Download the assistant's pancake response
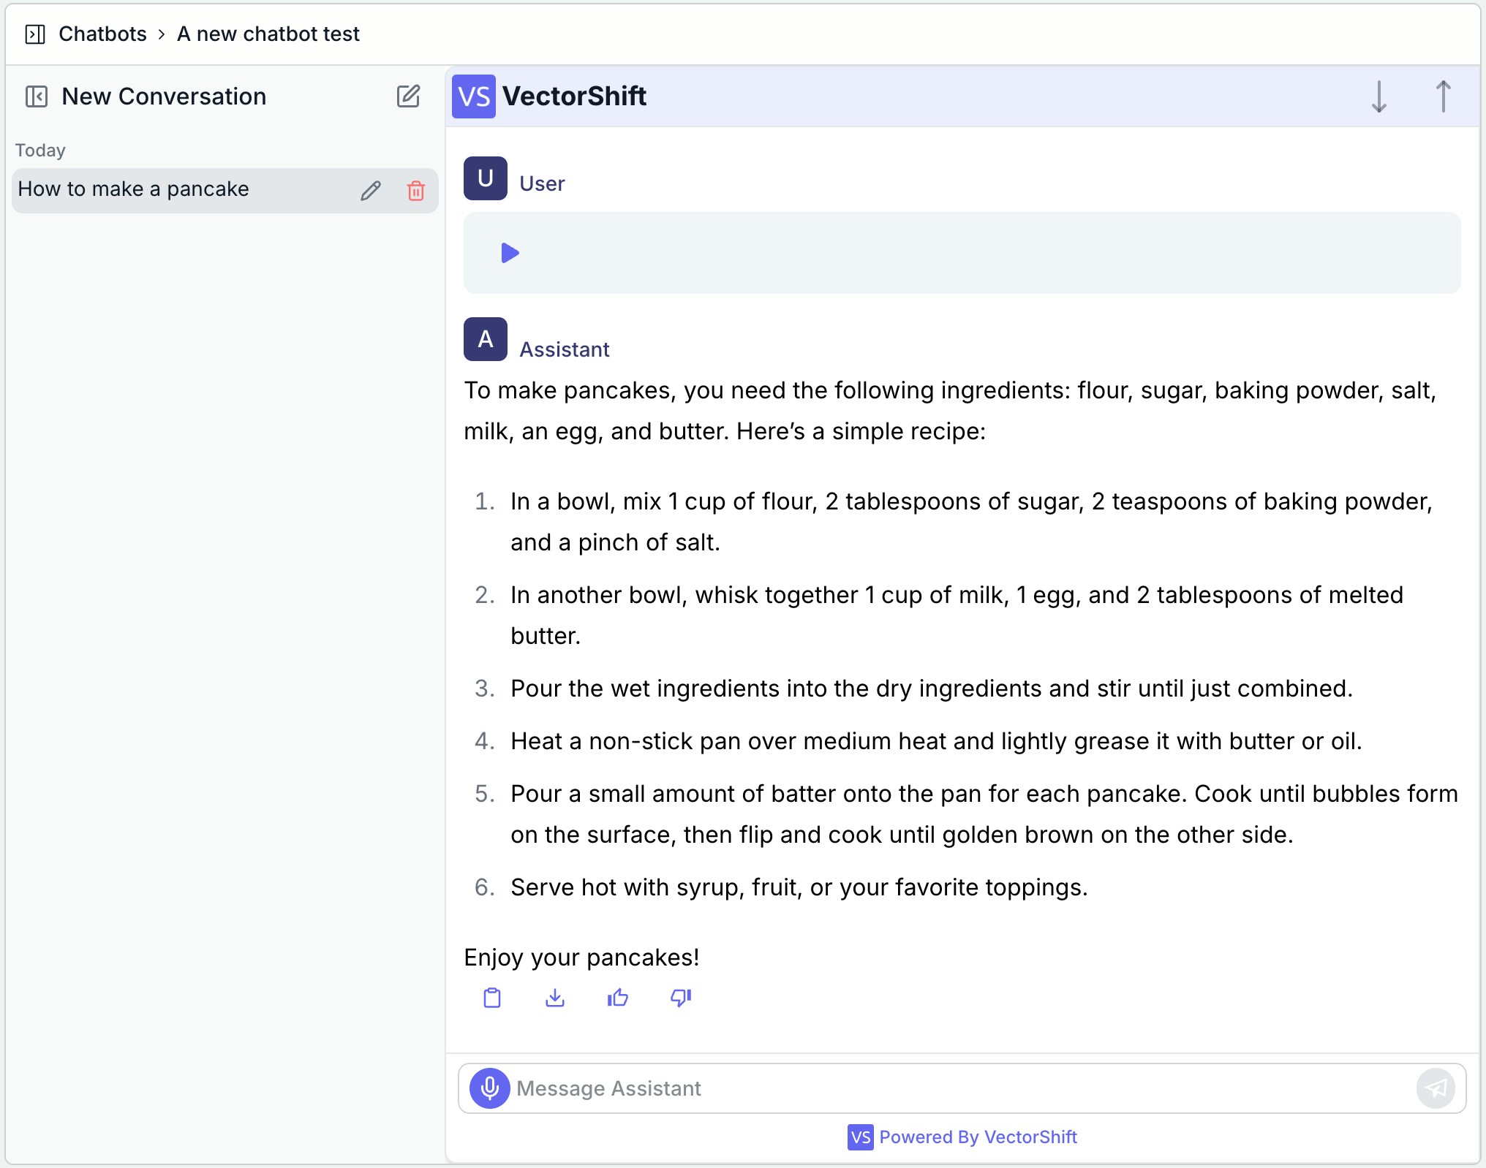 pos(555,998)
